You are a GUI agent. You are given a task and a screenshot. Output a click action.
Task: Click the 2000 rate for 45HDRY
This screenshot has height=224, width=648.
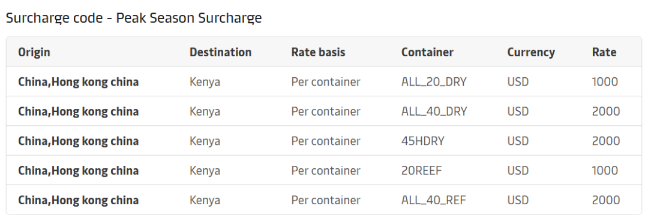(x=606, y=141)
